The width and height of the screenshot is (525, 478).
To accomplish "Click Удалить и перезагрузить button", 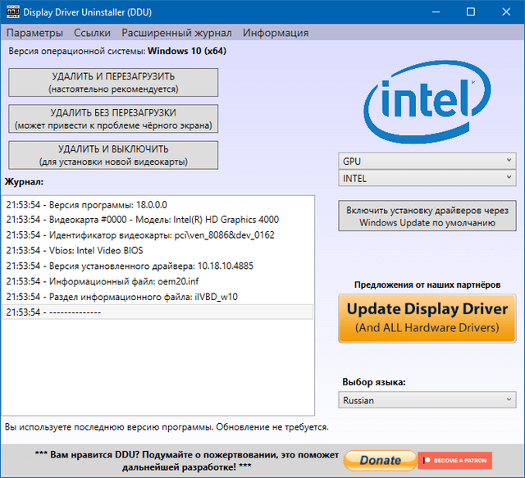I will (113, 82).
